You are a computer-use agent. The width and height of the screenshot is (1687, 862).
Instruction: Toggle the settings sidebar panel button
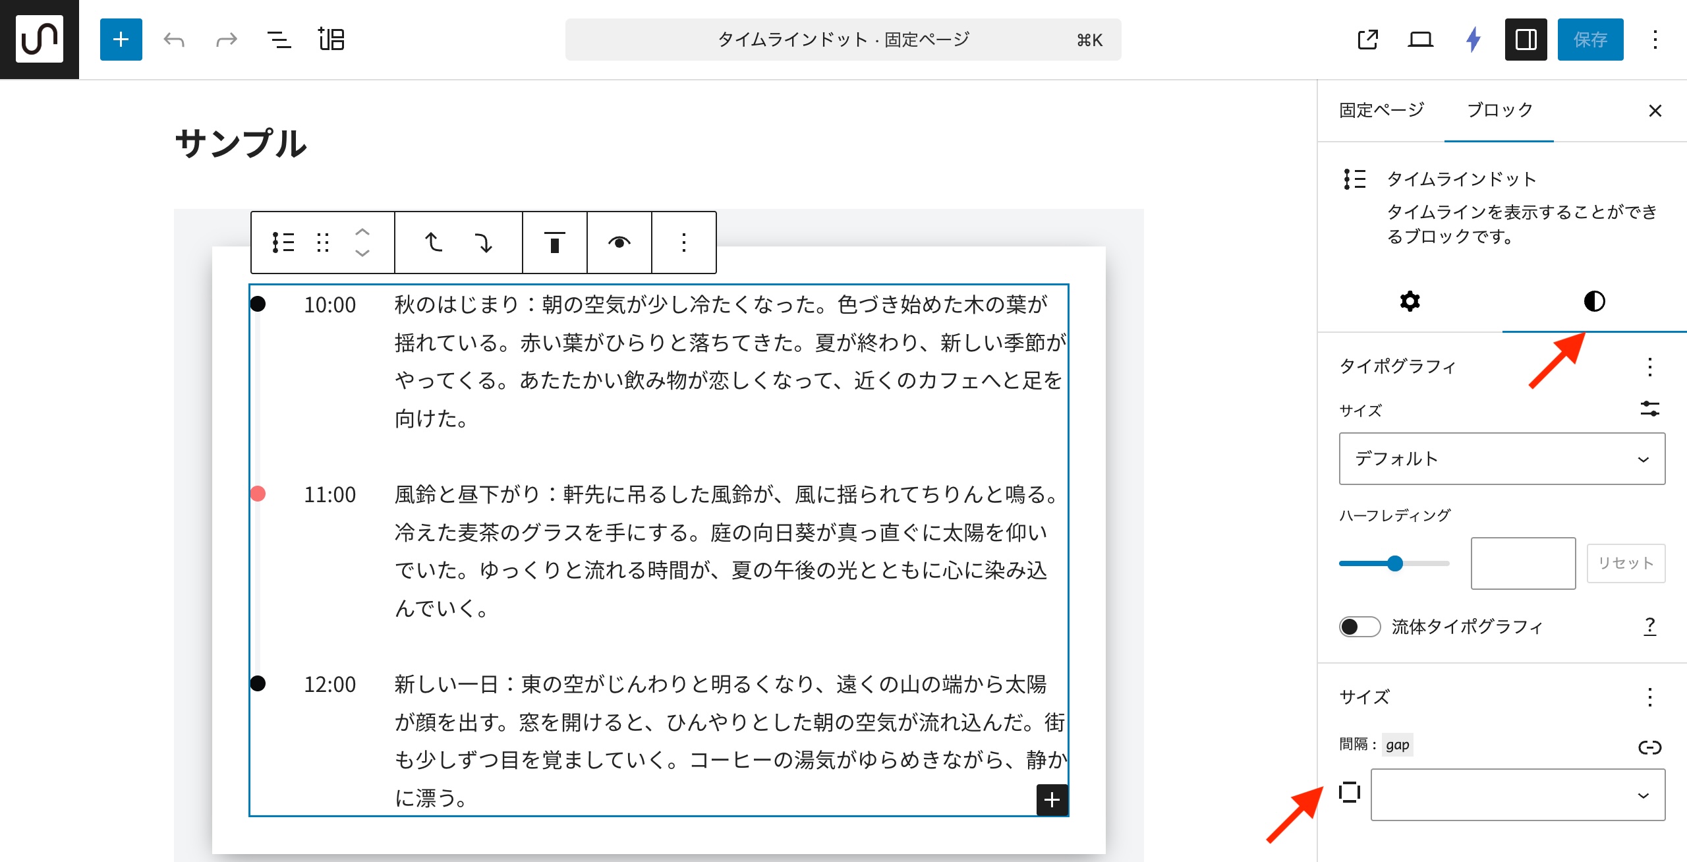[x=1526, y=40]
